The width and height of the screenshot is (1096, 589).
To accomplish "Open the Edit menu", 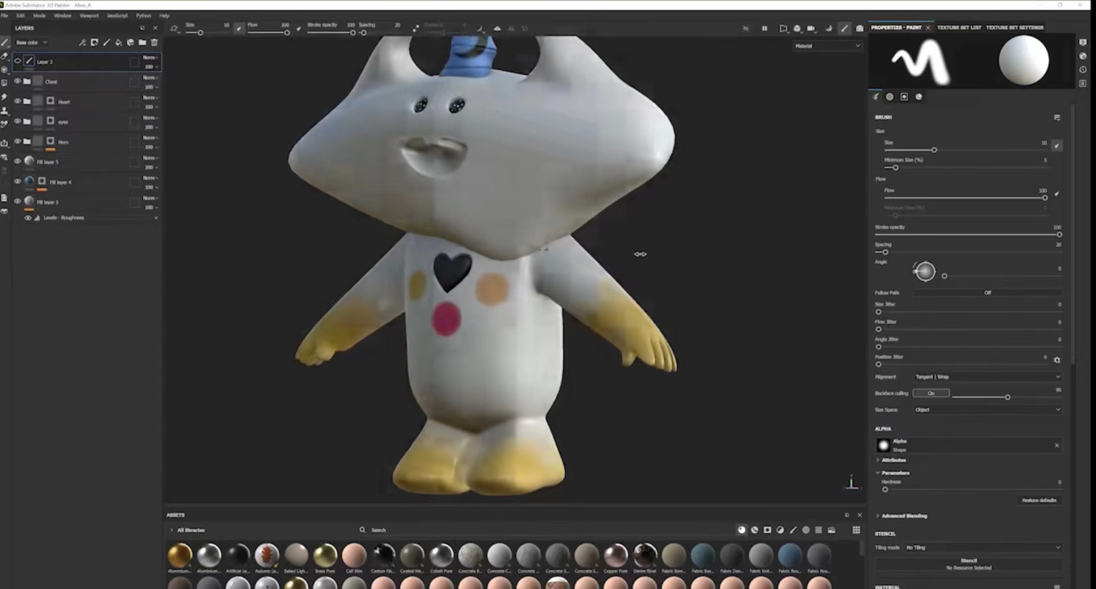I will point(20,15).
